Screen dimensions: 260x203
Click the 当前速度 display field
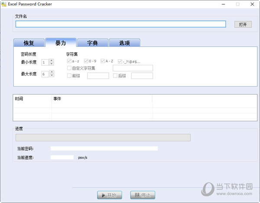pyautogui.click(x=62, y=157)
